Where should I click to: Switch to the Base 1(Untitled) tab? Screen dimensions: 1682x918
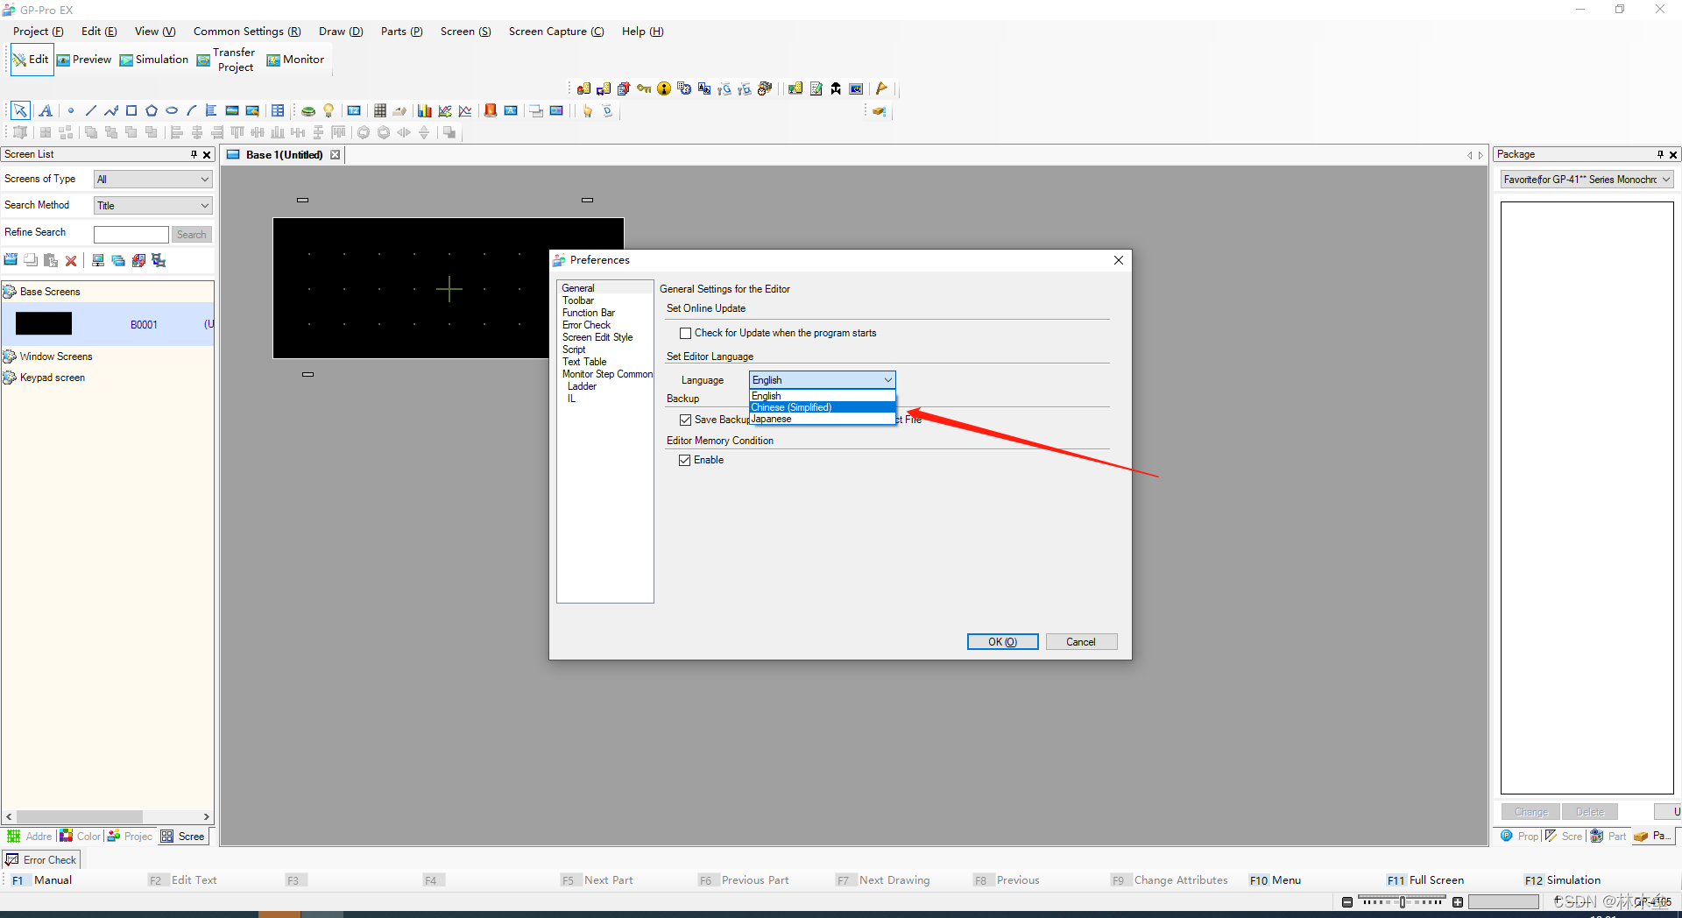coord(284,155)
